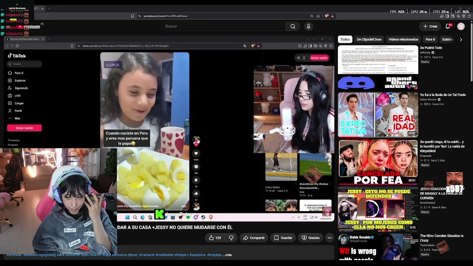Click the 'Company' footer link on TikTok

(x=14, y=140)
